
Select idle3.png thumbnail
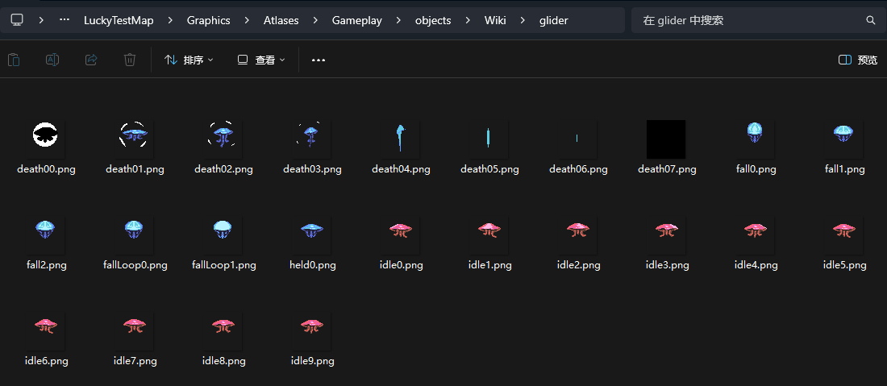(x=666, y=235)
